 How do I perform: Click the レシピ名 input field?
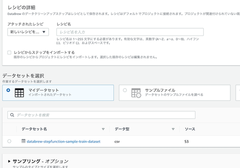[x=130, y=32]
